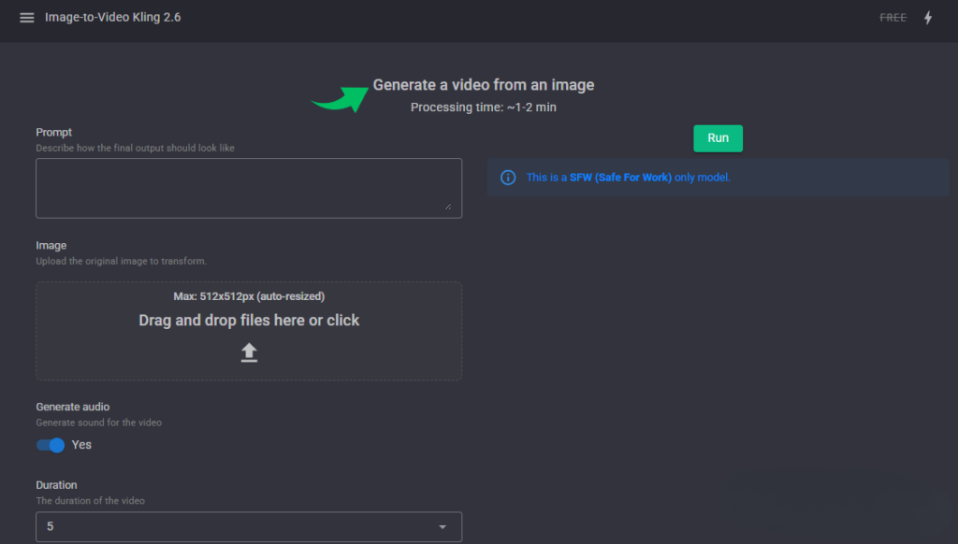Click the info icon in the SFW notice
The width and height of the screenshot is (958, 544).
[x=508, y=178]
